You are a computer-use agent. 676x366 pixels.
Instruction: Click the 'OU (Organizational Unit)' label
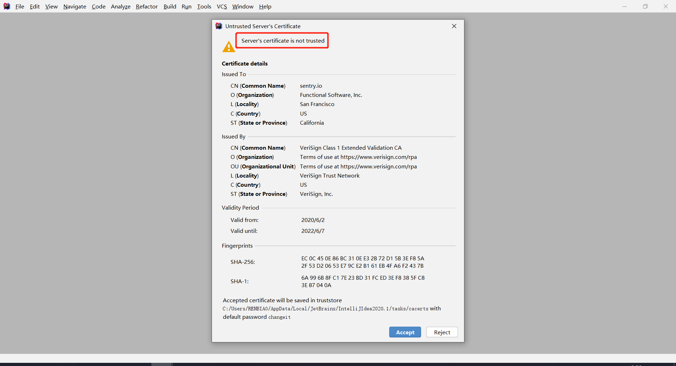click(263, 166)
